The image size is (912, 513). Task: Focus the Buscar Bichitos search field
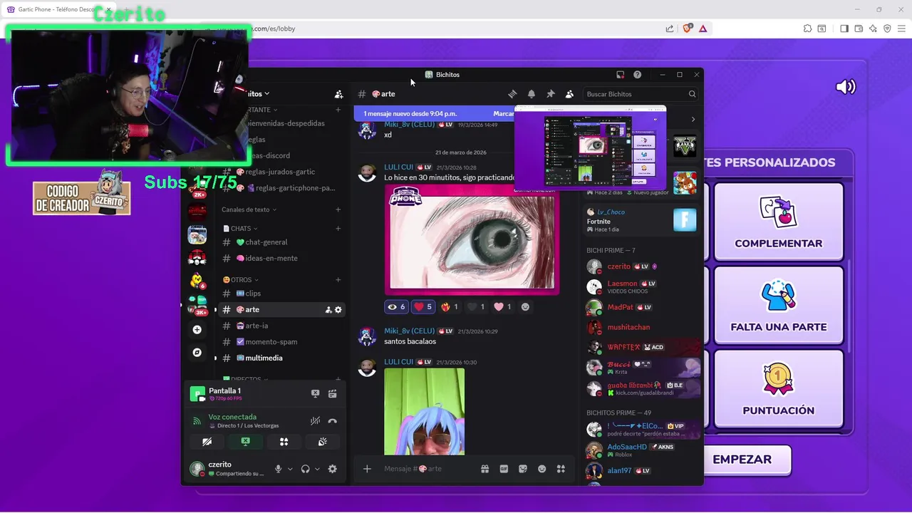(641, 94)
